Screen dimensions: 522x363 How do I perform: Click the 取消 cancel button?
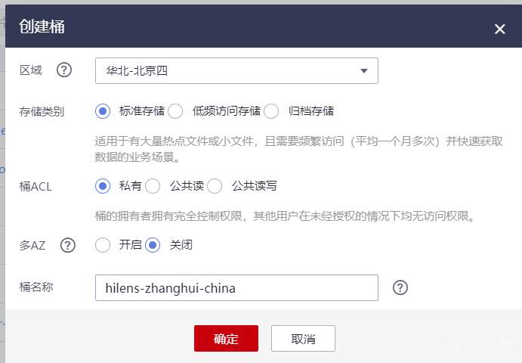tap(303, 339)
